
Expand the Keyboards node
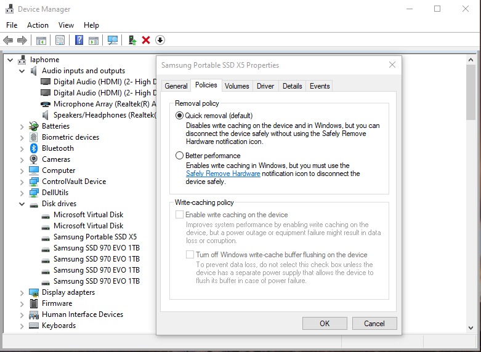pos(22,326)
